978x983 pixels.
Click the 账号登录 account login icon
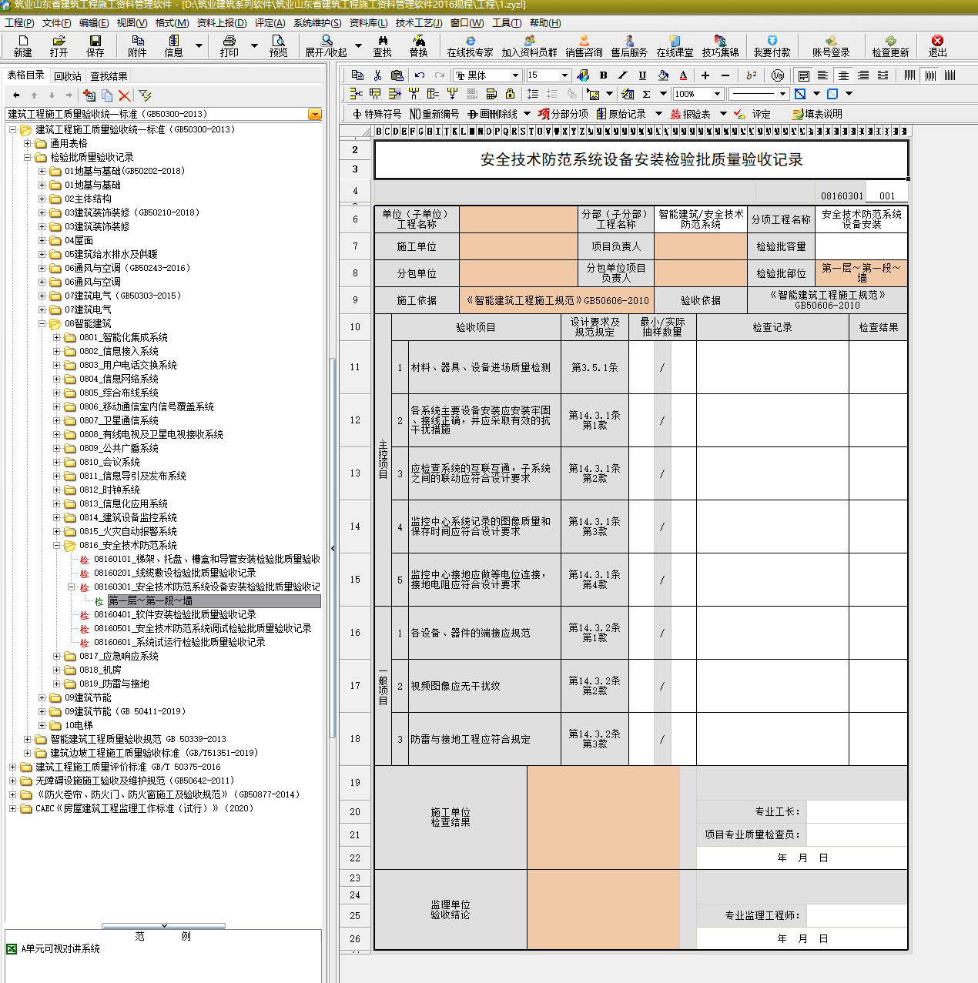click(x=831, y=45)
